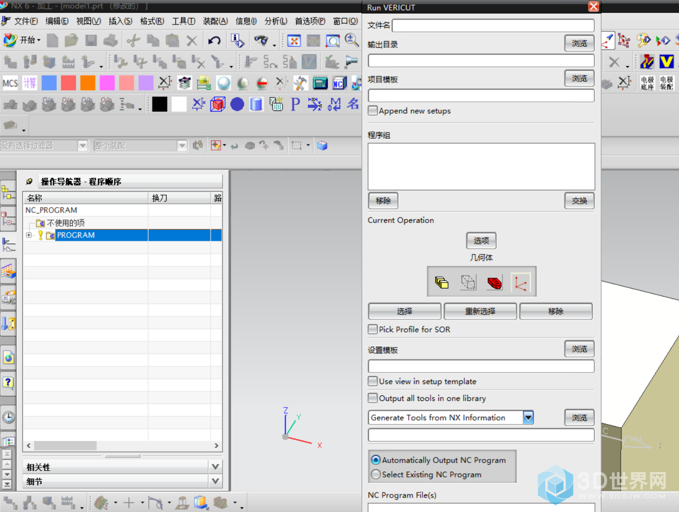Image resolution: width=679 pixels, height=512 pixels.
Task: Select the coordinate system geometry icon
Action: click(520, 282)
